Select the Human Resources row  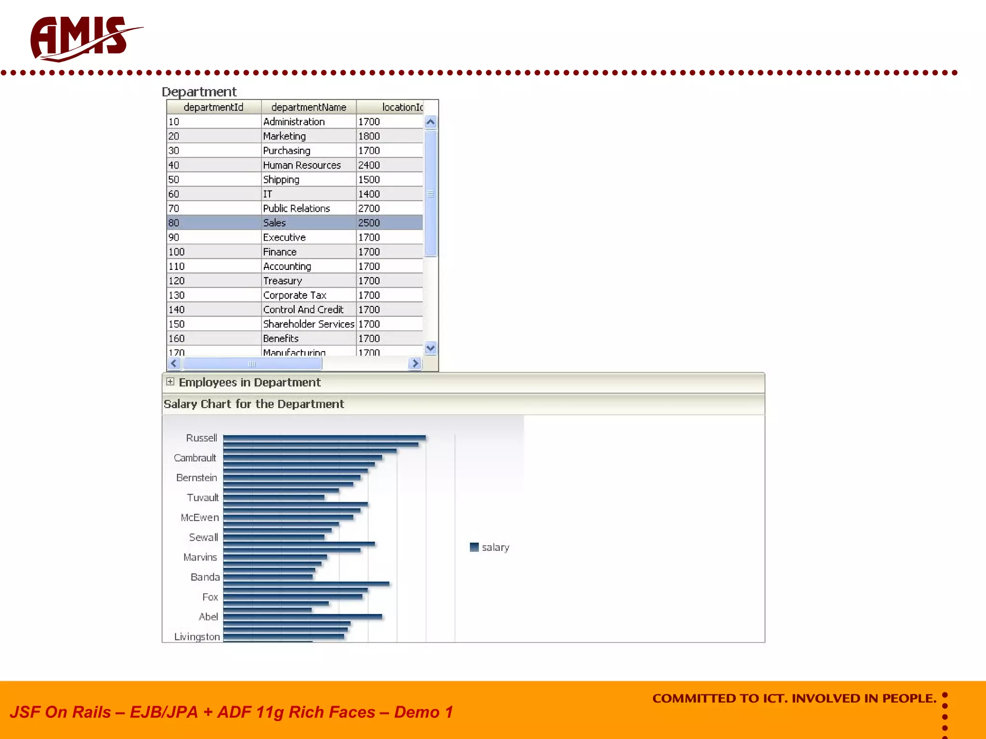[301, 165]
